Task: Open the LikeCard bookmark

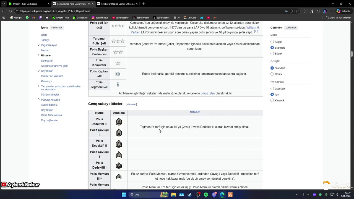Action: [x=190, y=18]
